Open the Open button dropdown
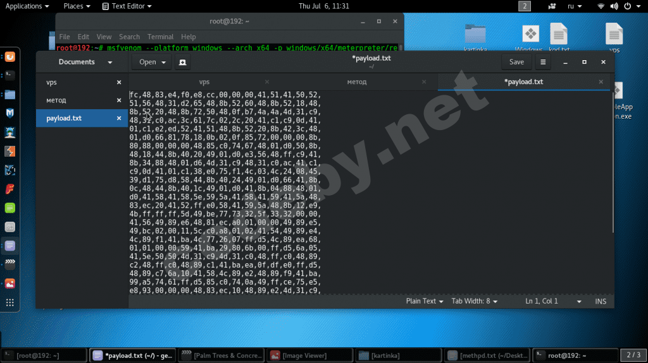This screenshot has width=648, height=363. (x=152, y=62)
